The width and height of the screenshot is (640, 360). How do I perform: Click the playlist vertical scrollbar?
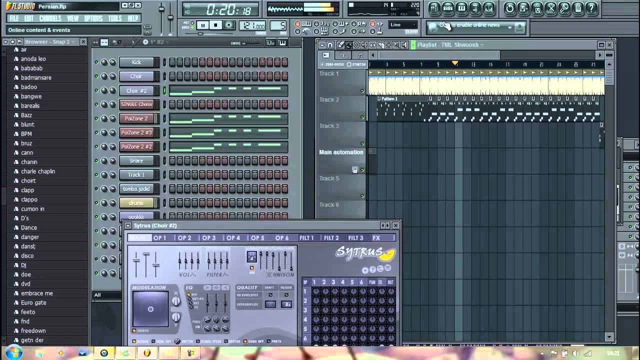[x=609, y=200]
